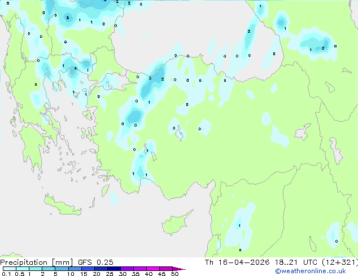The image size is (358, 276).
Task: Click the '(12+321)' forecast run text
Action: [340, 262]
